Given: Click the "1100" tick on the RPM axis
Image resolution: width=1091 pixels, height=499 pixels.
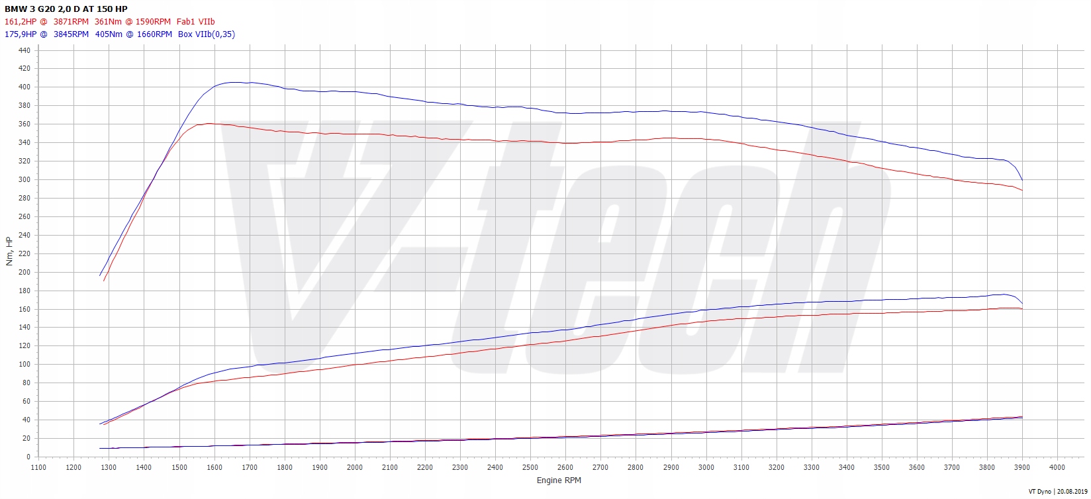Looking at the screenshot, I should [x=38, y=468].
